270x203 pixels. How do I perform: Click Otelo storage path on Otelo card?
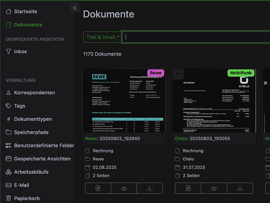pos(188,159)
